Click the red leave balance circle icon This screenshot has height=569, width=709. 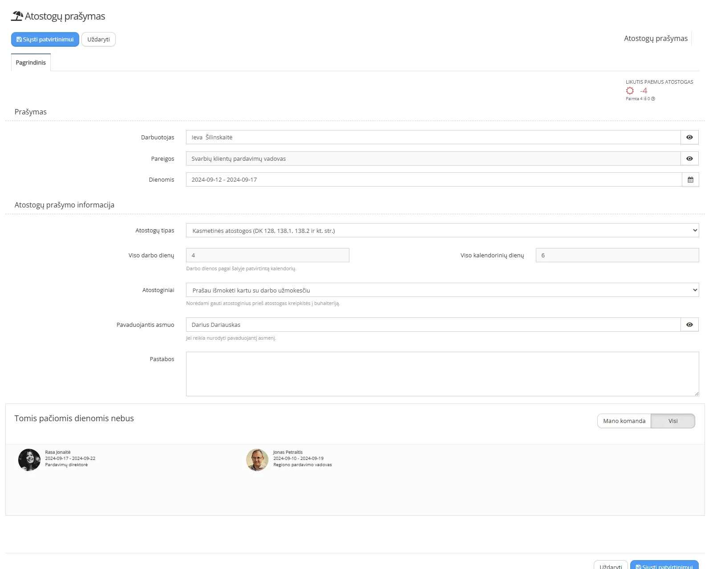(630, 91)
